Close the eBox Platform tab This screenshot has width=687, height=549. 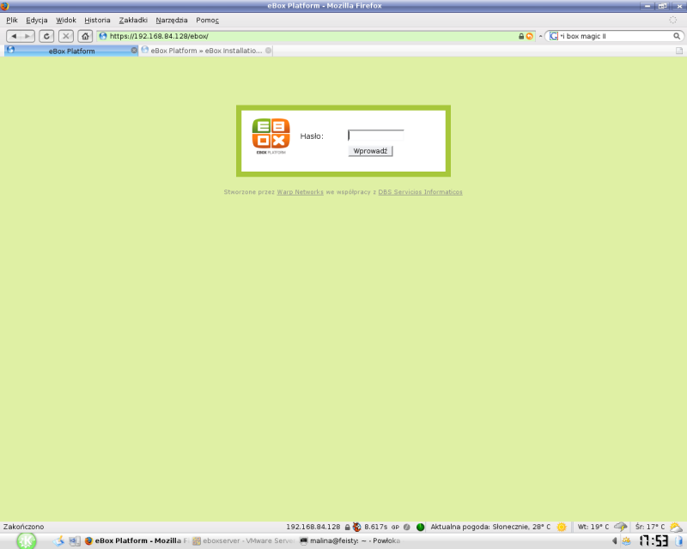134,51
